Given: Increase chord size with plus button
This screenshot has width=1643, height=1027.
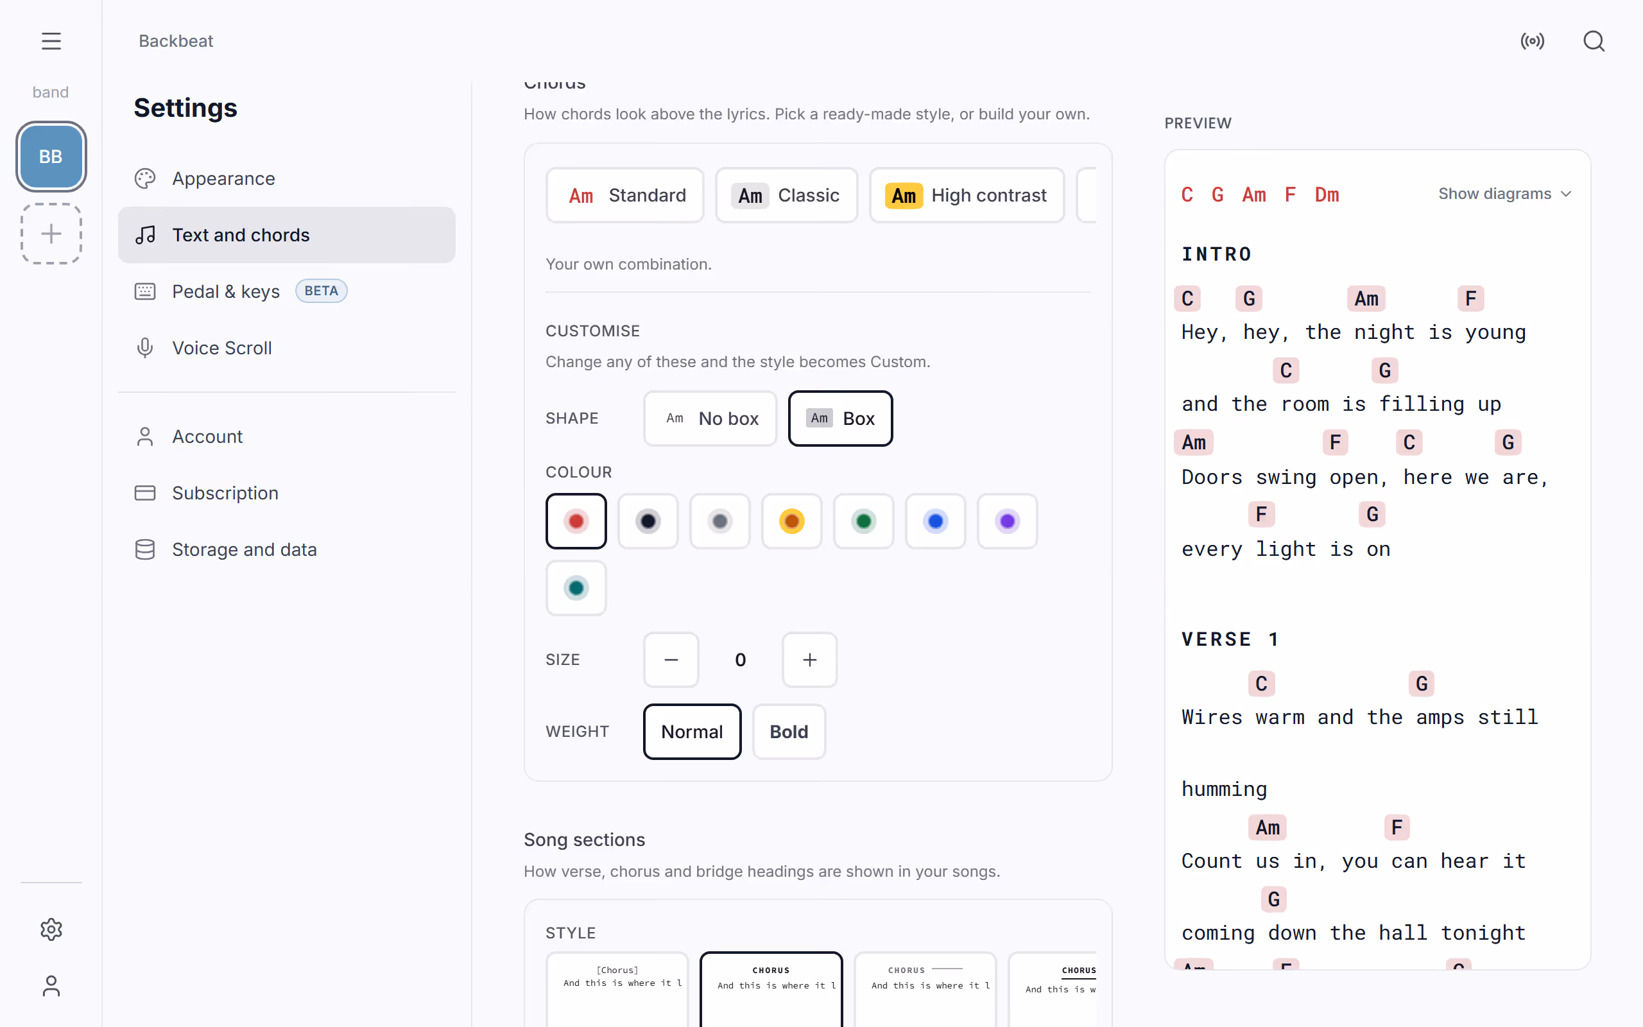Looking at the screenshot, I should 809,660.
